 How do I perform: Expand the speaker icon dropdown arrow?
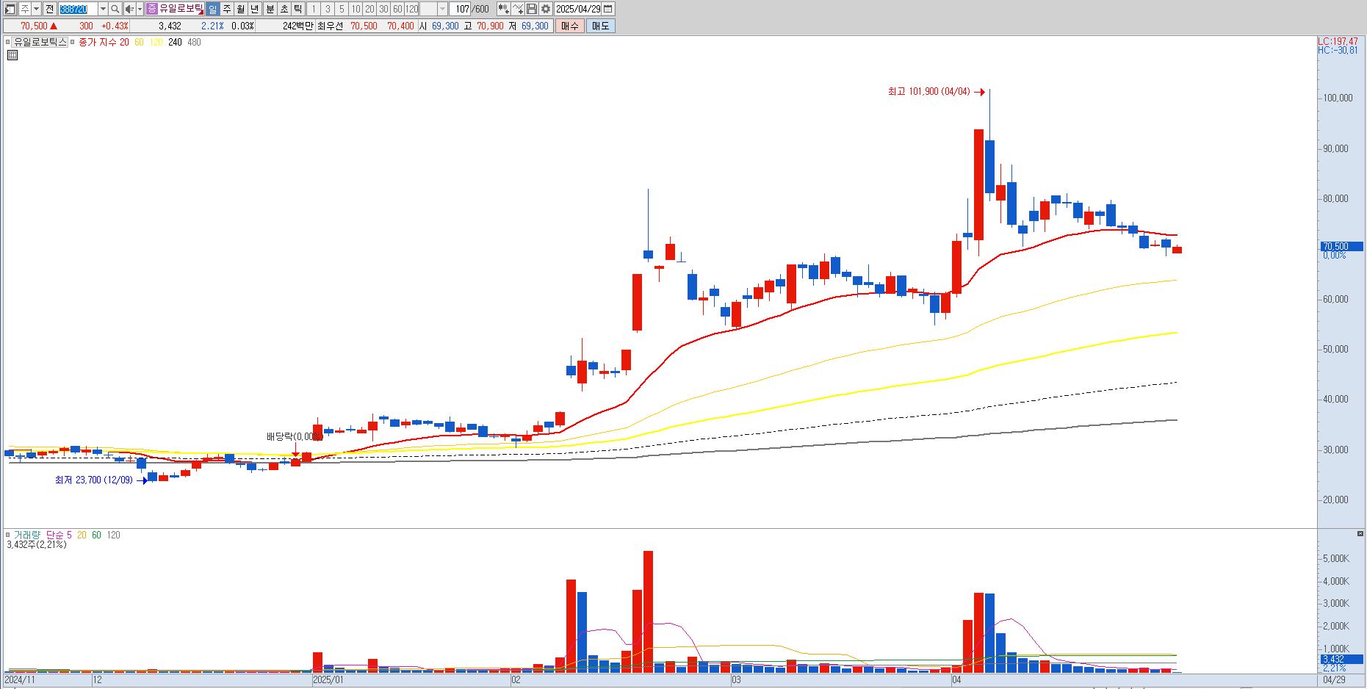tap(140, 9)
